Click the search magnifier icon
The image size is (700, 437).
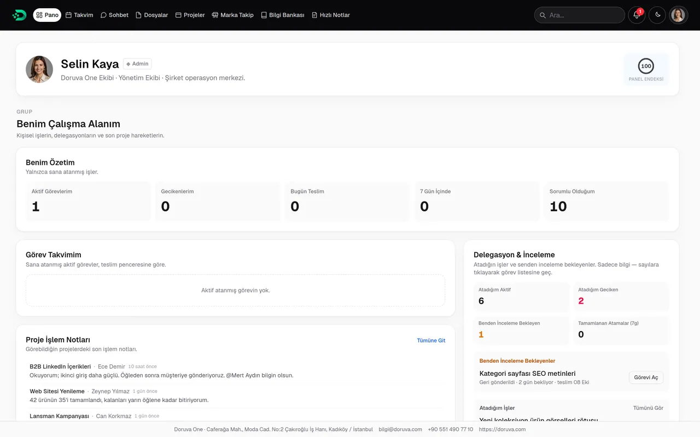tap(543, 15)
